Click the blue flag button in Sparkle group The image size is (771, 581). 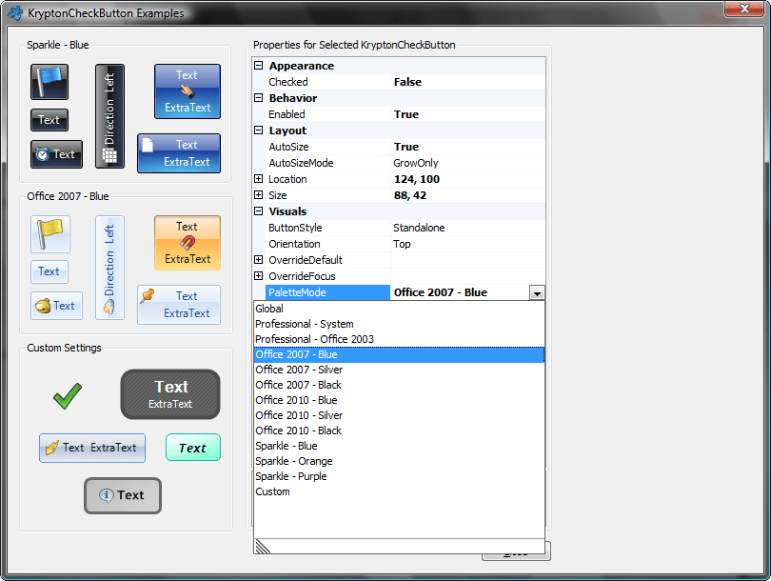point(49,82)
